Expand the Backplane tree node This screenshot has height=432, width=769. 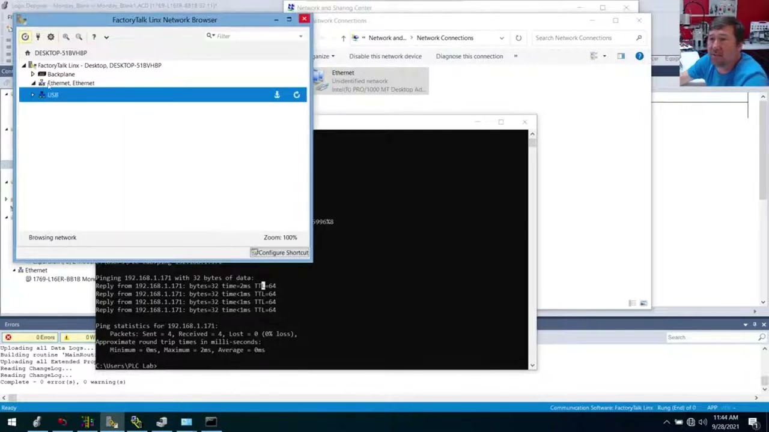click(33, 74)
